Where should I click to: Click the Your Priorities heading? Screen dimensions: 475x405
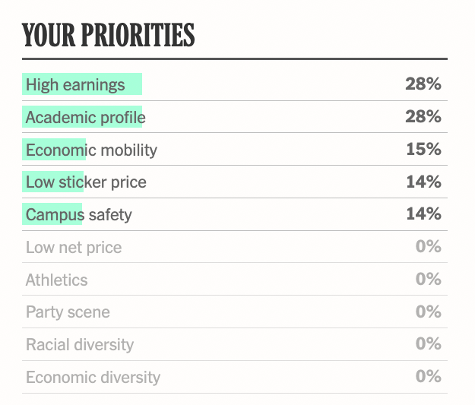pyautogui.click(x=109, y=35)
